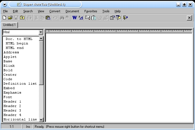This screenshot has height=130, width=195.
Task: Open the Tools menu
Action: click(106, 11)
